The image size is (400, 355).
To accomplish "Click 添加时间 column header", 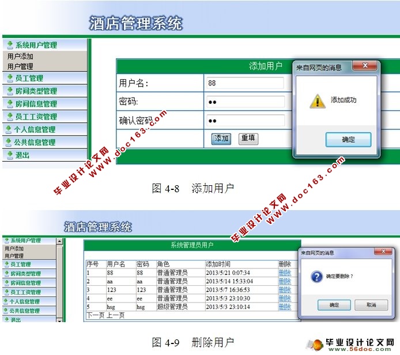I will pos(218,264).
